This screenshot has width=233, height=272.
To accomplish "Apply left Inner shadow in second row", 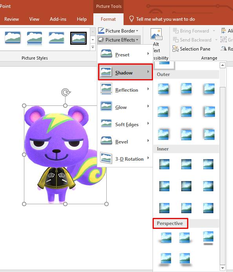I will [x=164, y=186].
